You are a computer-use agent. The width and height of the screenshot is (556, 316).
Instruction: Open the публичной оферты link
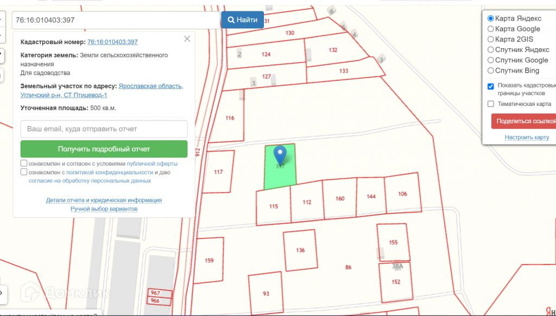click(x=152, y=164)
